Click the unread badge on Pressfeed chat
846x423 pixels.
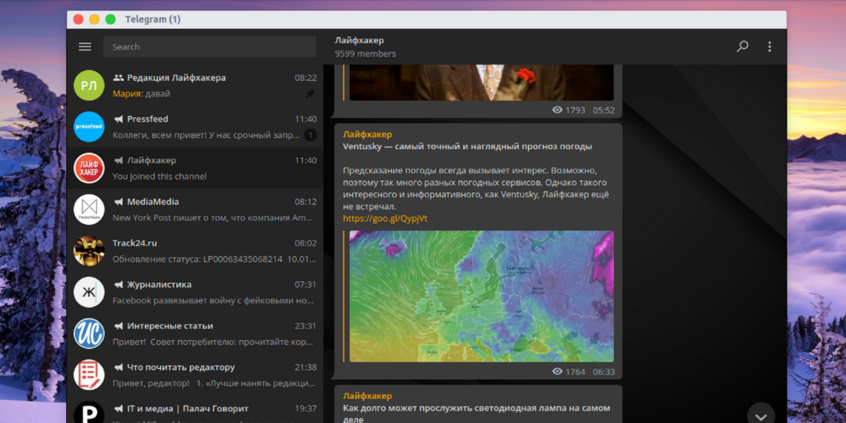pyautogui.click(x=310, y=135)
